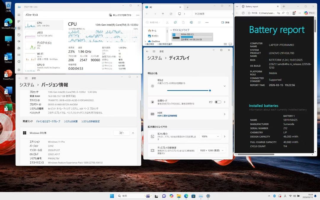Image resolution: width=320 pixels, height=200 pixels.
Task: Open Services icon in Task Manager sidebar
Action: coord(19,61)
